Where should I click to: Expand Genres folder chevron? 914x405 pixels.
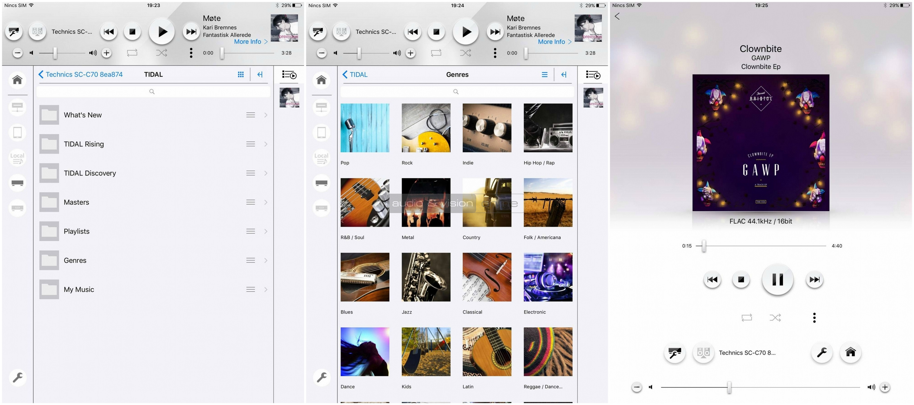[266, 261]
